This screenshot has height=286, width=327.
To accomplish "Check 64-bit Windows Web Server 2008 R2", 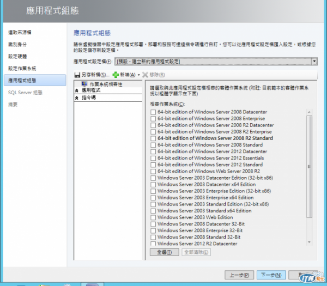I will 153,172.
